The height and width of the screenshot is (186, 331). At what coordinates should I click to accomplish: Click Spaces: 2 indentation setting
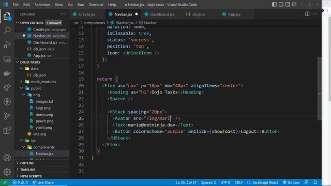[x=208, y=182]
